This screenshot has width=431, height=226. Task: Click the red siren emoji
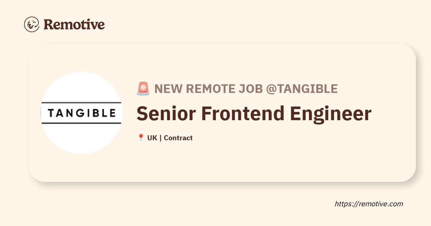143,89
